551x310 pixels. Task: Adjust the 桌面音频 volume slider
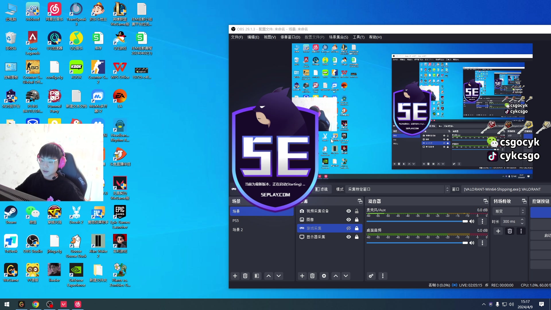(x=417, y=243)
